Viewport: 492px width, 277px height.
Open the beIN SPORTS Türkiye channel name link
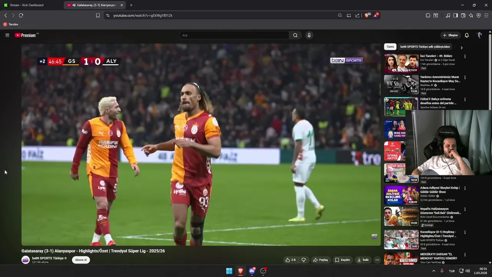48,258
